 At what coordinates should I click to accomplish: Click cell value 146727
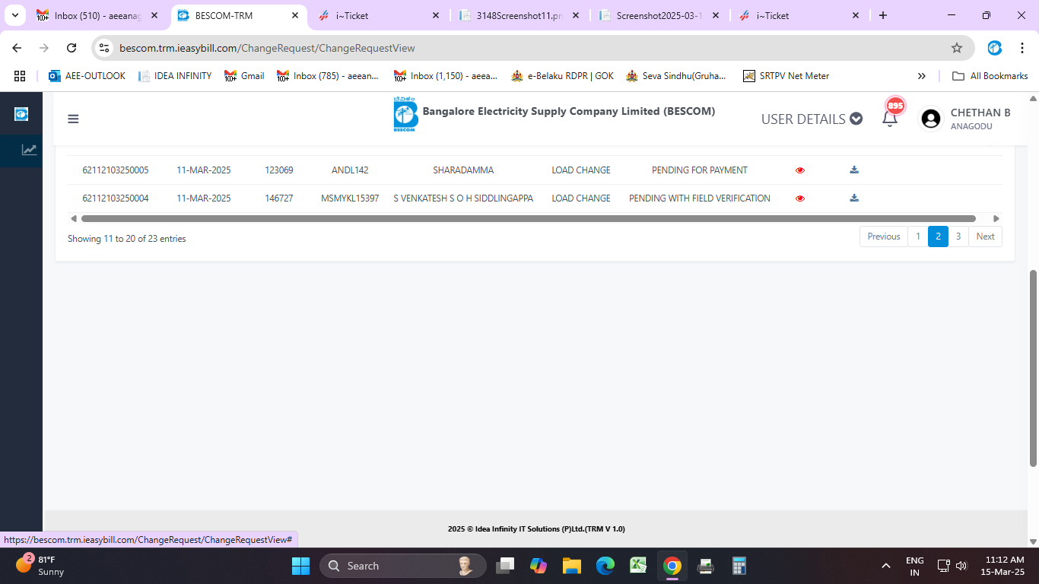coord(279,198)
